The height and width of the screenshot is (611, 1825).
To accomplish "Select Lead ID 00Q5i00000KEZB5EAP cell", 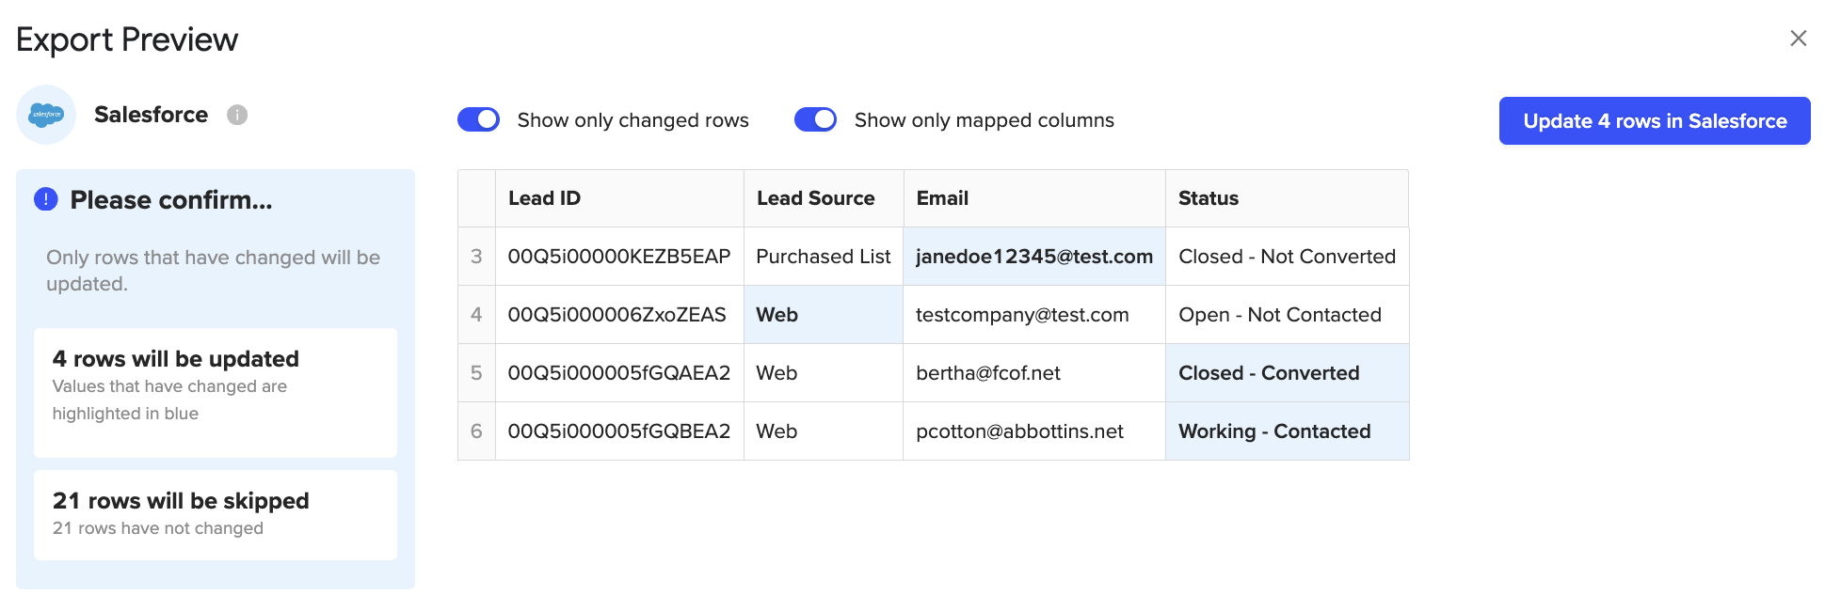I will click(x=619, y=257).
